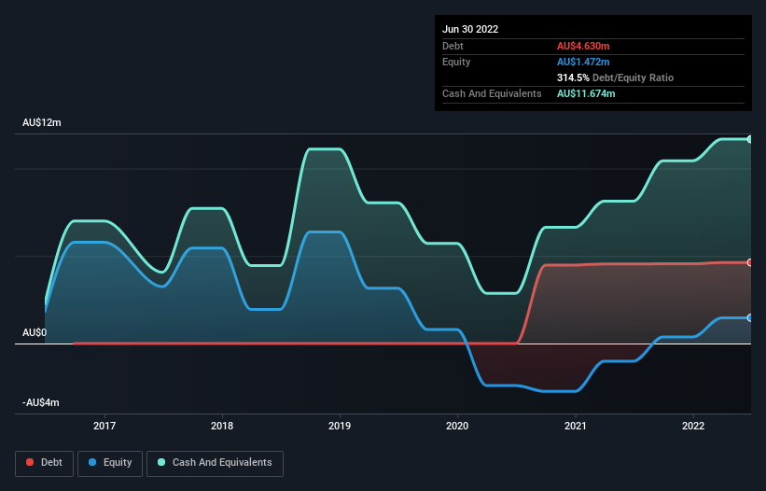Click the -AU$4m y-axis label

click(x=40, y=402)
